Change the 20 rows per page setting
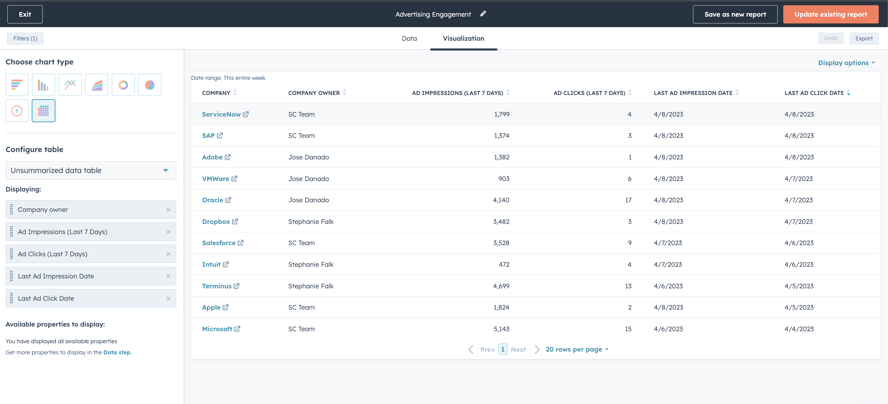This screenshot has width=888, height=404. coord(577,349)
